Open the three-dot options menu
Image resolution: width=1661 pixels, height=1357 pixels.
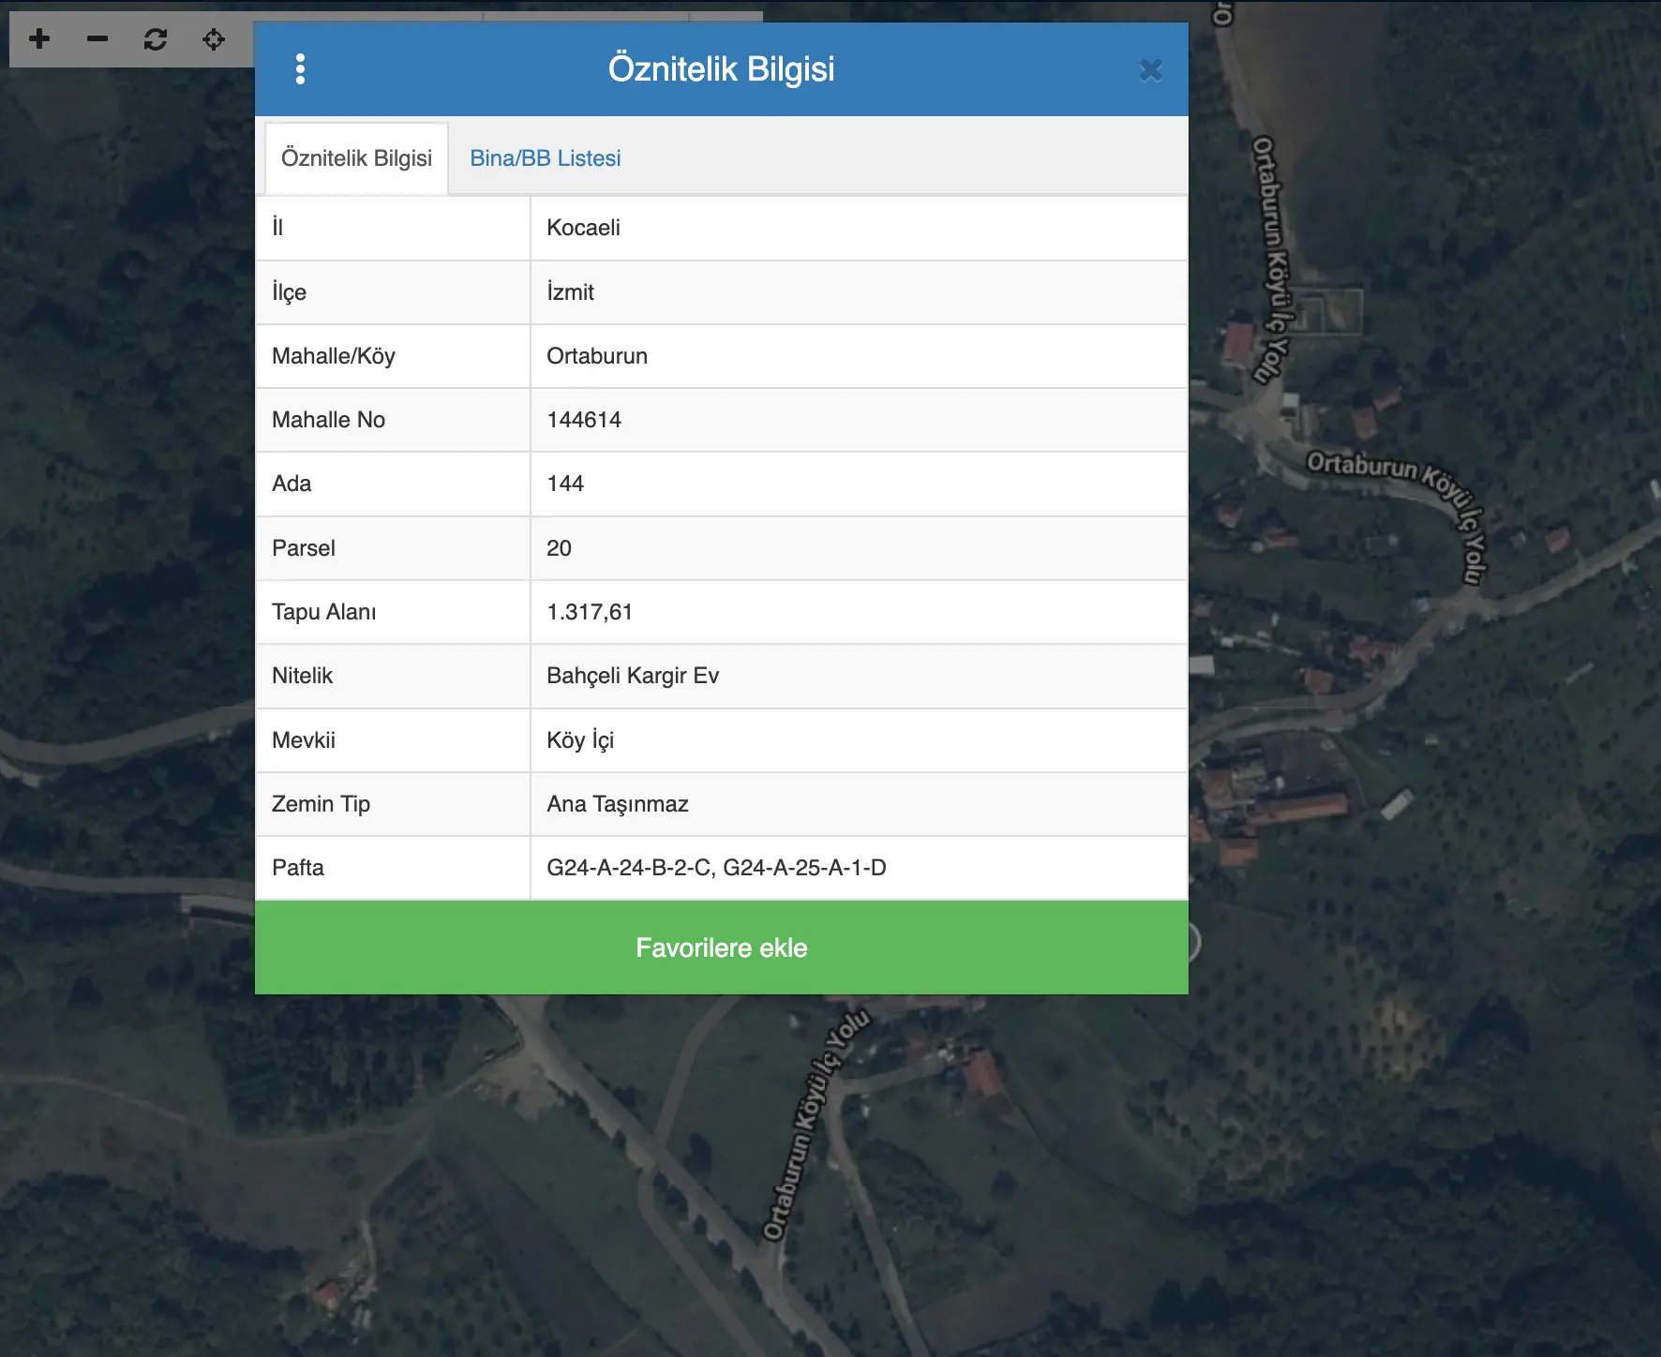click(x=300, y=69)
